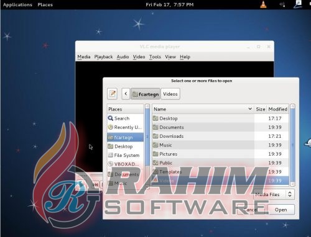
Task: Open the Playback menu in VLC
Action: tap(103, 56)
